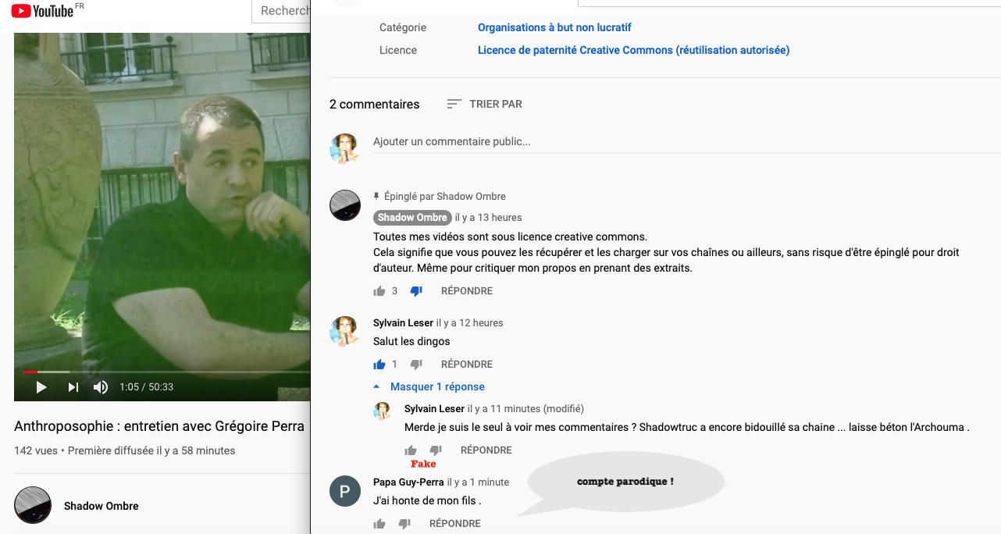Toggle like on 'Salut les dingos' comment
The width and height of the screenshot is (1001, 534).
coord(379,365)
